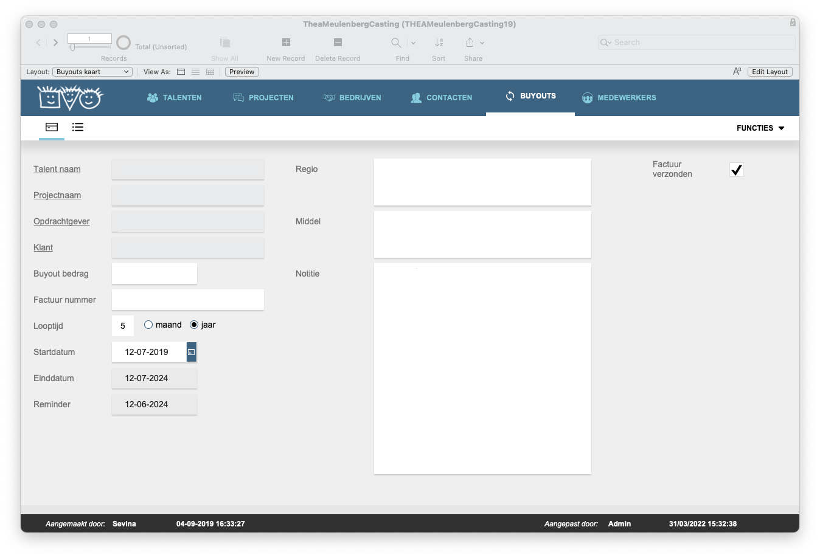Click the lock icon in title bar

click(793, 22)
